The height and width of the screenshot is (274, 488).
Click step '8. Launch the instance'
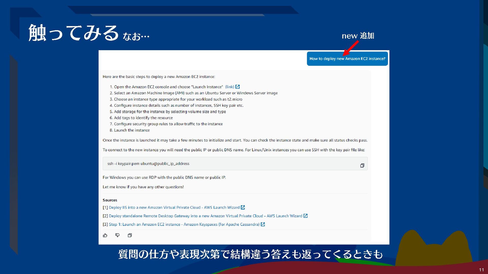pos(130,130)
